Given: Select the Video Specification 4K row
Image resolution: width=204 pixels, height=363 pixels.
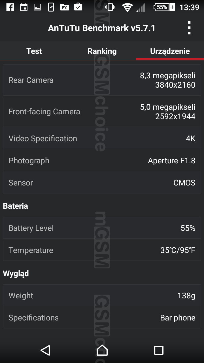Looking at the screenshot, I should click(x=102, y=138).
